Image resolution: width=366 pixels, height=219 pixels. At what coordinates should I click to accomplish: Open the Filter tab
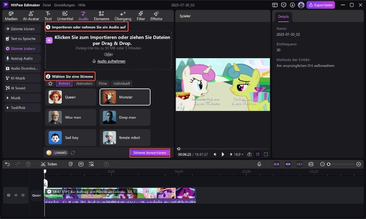pyautogui.click(x=141, y=16)
